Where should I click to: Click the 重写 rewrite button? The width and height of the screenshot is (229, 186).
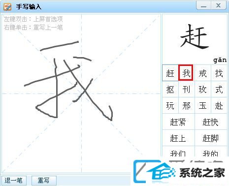44,181
